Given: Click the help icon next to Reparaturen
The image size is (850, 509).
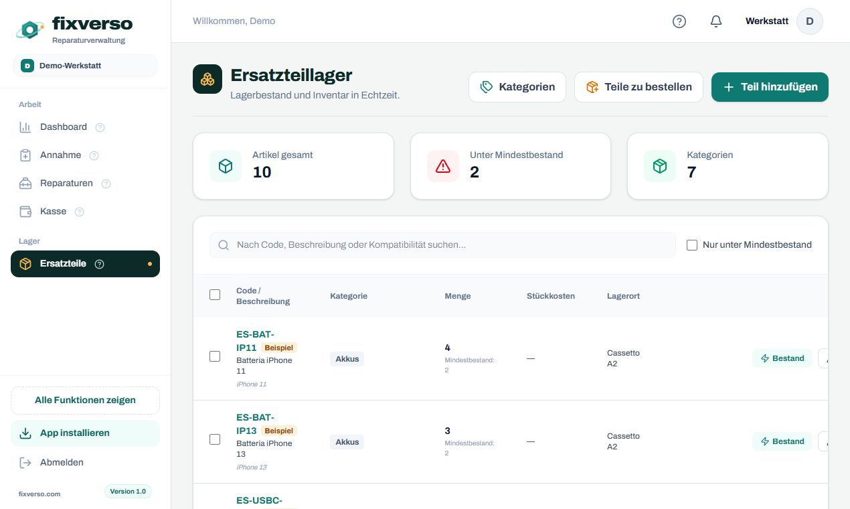Looking at the screenshot, I should [106, 184].
